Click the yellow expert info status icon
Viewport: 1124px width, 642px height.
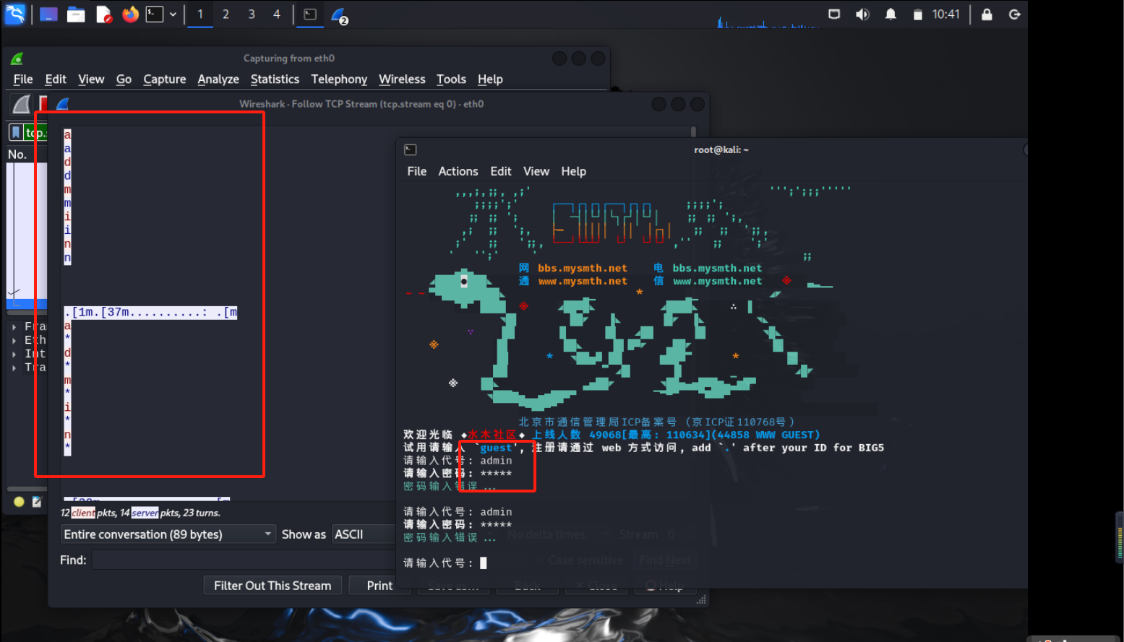tap(19, 502)
